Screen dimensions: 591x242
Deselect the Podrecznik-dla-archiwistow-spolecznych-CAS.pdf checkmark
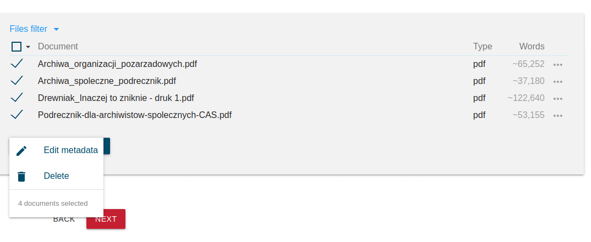click(x=17, y=114)
